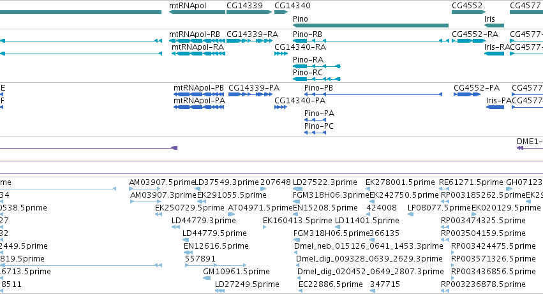Click the CG14339 gene label
Image resolution: width=543 pixels, height=294 pixels.
pos(244,6)
